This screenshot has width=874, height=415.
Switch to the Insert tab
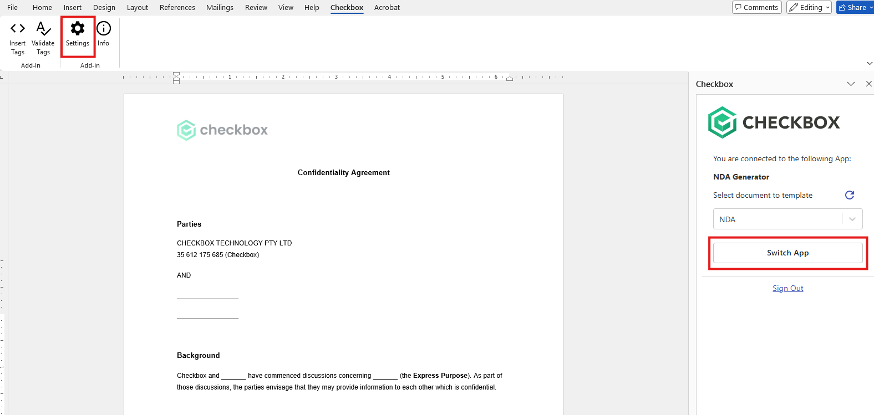[73, 7]
